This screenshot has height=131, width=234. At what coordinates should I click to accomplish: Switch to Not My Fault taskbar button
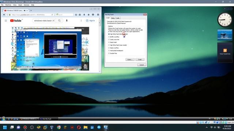coord(49,119)
